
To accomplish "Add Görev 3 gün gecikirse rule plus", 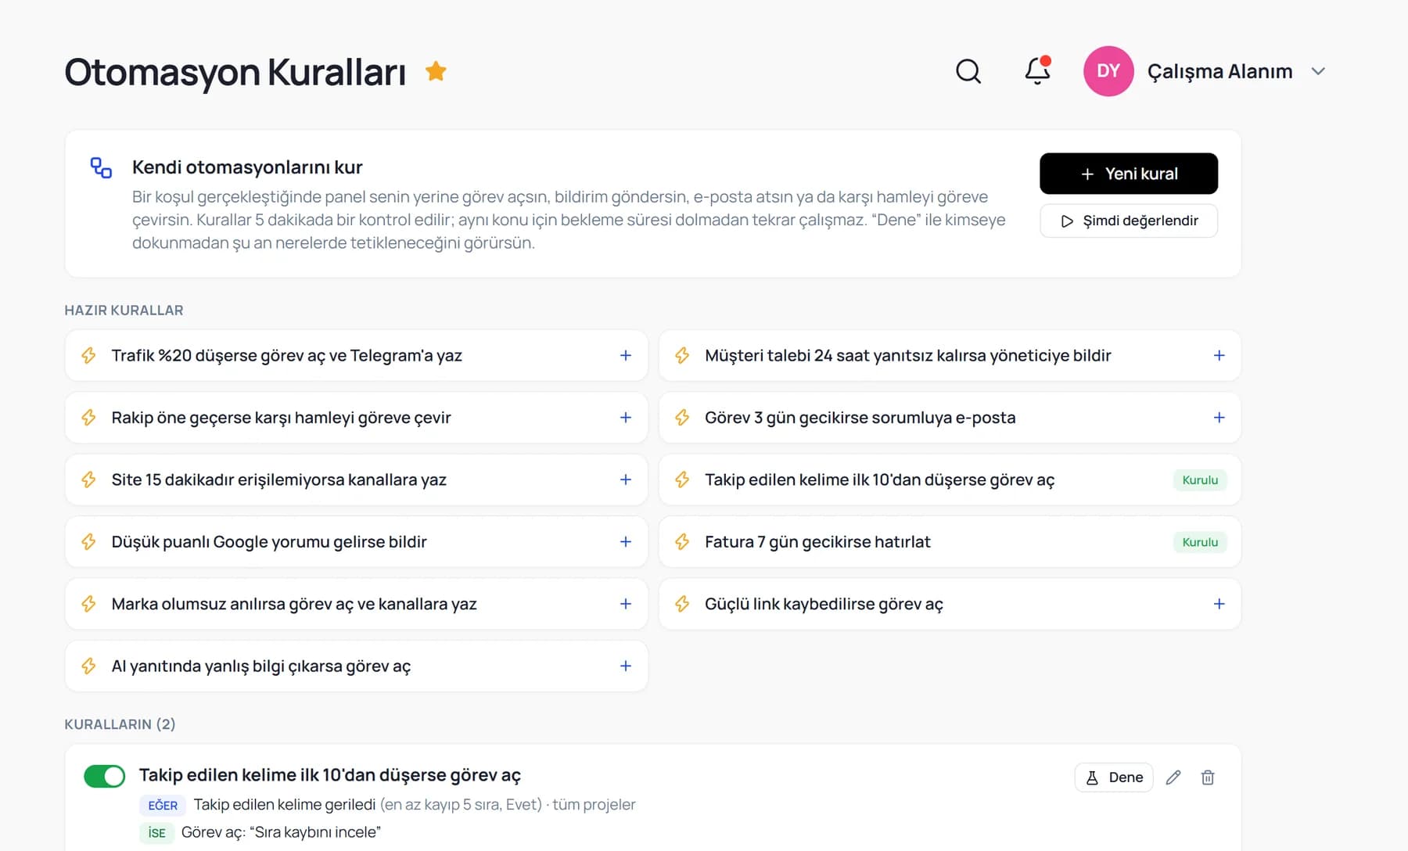I will click(1219, 418).
